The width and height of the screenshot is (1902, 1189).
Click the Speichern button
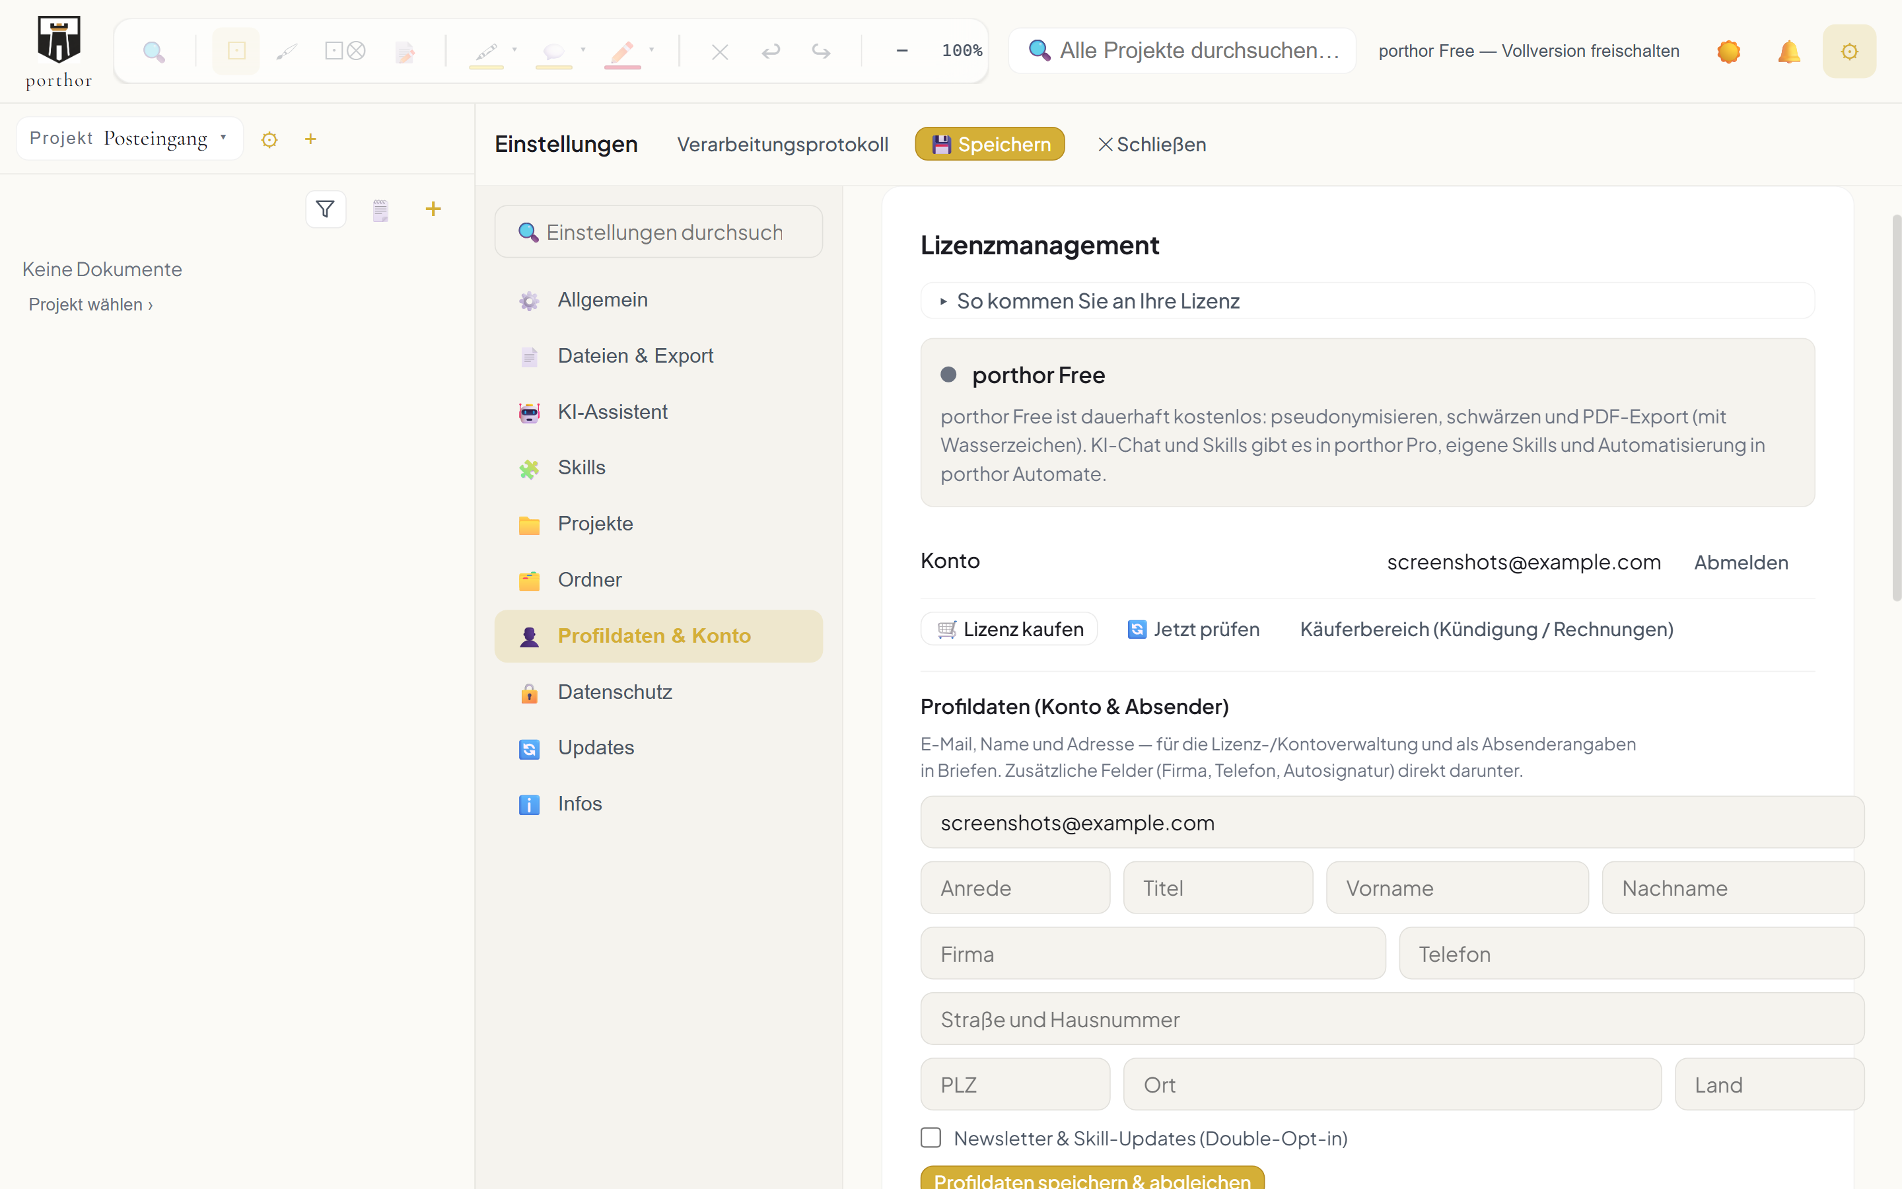point(989,144)
